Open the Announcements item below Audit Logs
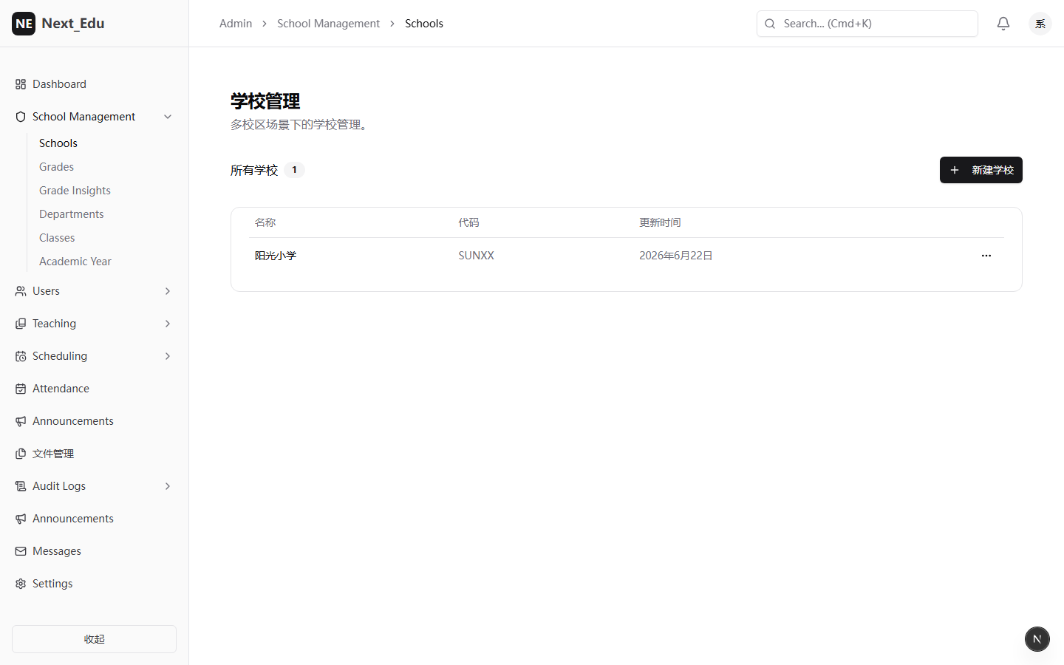1064x665 pixels. click(x=95, y=519)
